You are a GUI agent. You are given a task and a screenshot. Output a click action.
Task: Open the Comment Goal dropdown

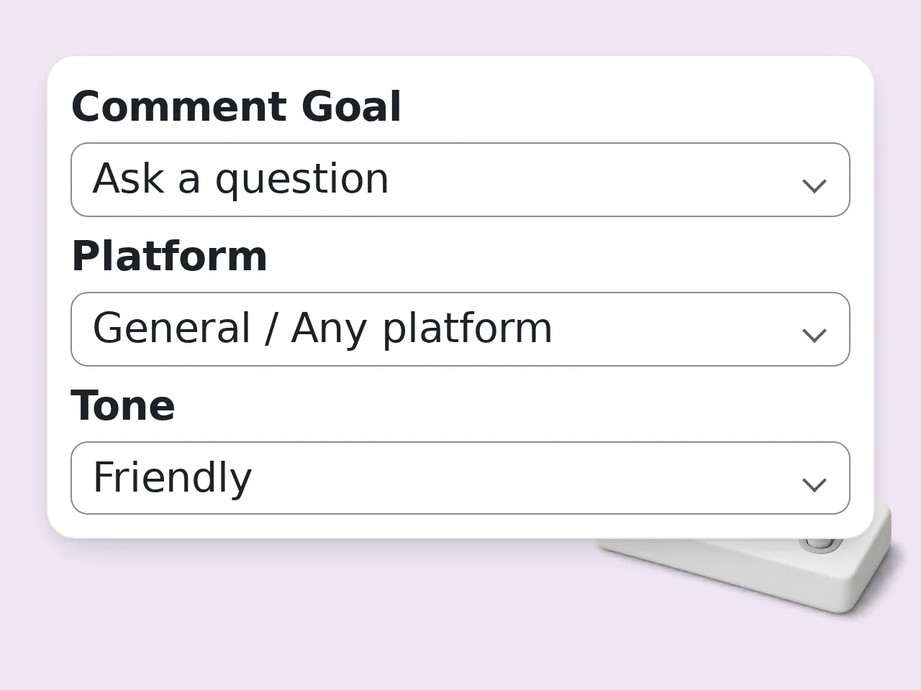point(460,180)
